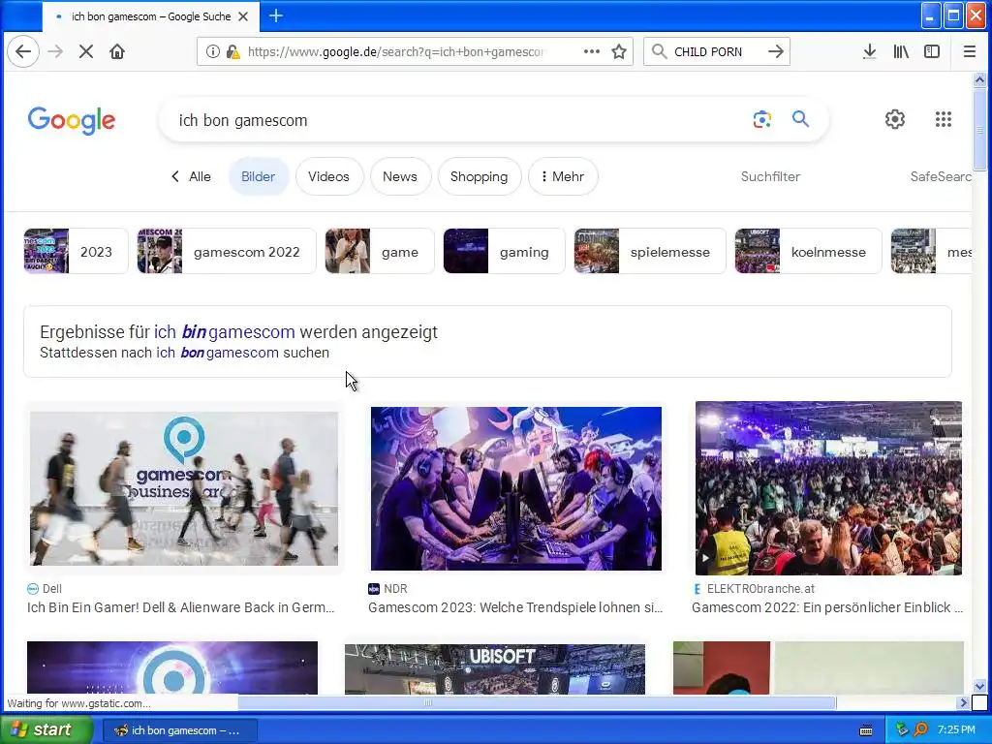Viewport: 992px width, 744px height.
Task: Bookmark this page with the star
Action: click(x=619, y=52)
